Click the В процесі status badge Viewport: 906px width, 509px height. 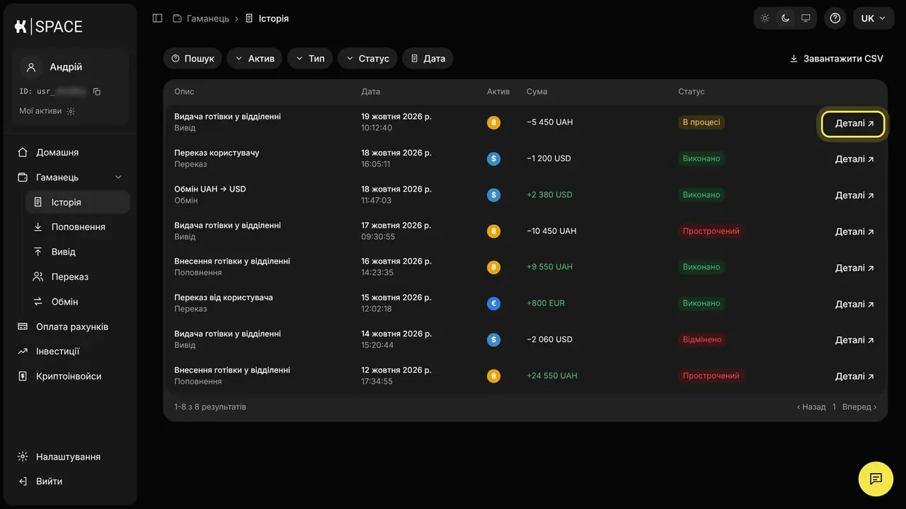701,122
